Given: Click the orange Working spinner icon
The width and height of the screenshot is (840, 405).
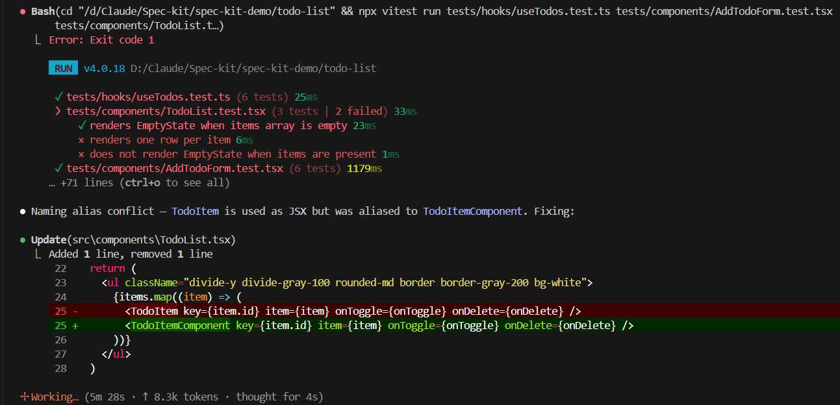Looking at the screenshot, I should click(25, 397).
